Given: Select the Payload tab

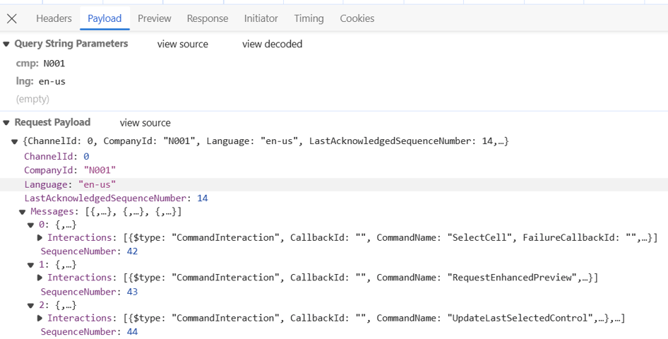Looking at the screenshot, I should pyautogui.click(x=105, y=18).
